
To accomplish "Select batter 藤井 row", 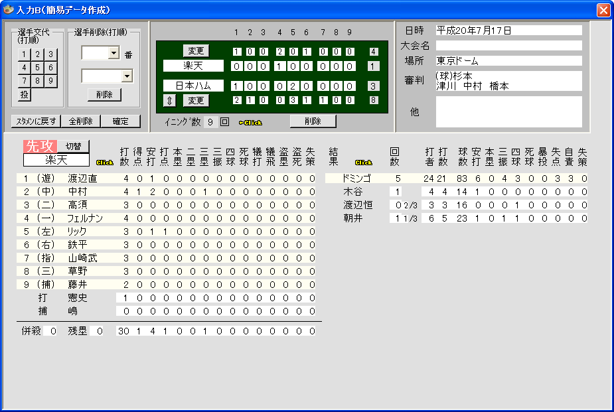I will pyautogui.click(x=166, y=285).
